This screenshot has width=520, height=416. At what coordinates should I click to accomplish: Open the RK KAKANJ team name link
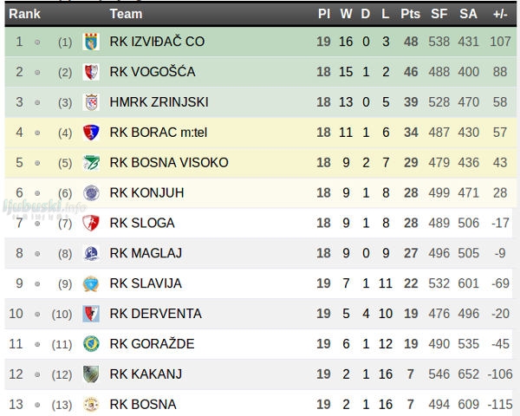click(x=146, y=374)
